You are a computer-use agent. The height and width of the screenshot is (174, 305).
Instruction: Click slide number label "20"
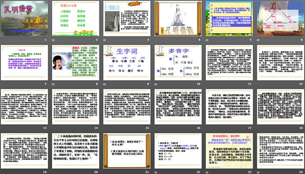(x=96, y=172)
